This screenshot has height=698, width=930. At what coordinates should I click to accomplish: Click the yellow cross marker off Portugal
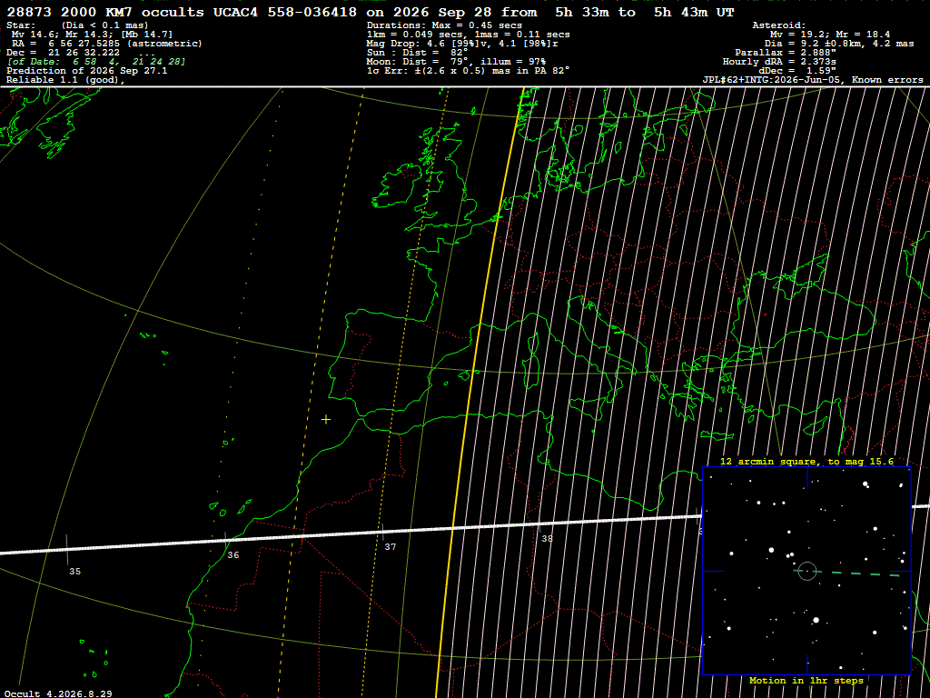coord(326,420)
